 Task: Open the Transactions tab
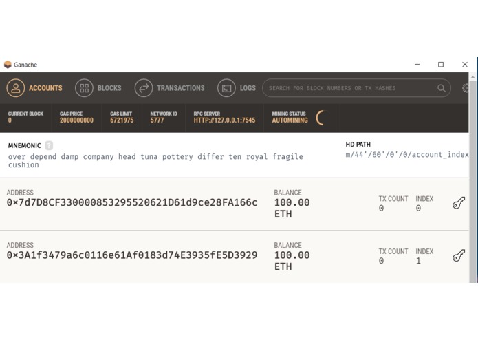click(x=169, y=88)
